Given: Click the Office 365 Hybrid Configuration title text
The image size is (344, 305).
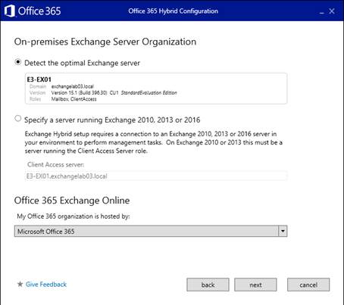Looking at the screenshot, I should [173, 11].
